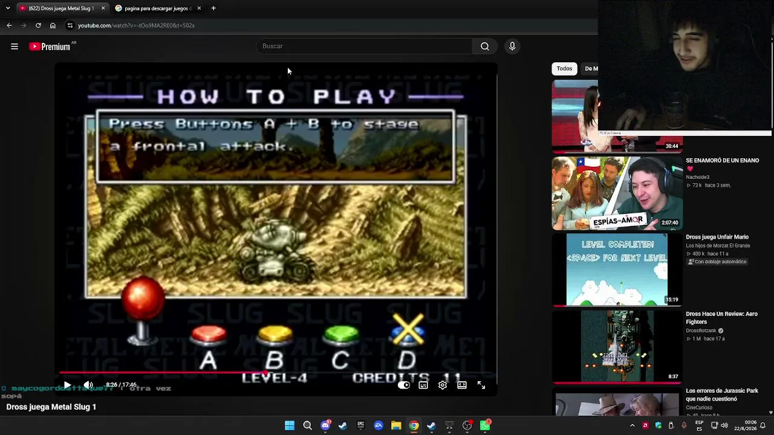Seek on the red video progress bar
774x435 pixels.
(276, 373)
